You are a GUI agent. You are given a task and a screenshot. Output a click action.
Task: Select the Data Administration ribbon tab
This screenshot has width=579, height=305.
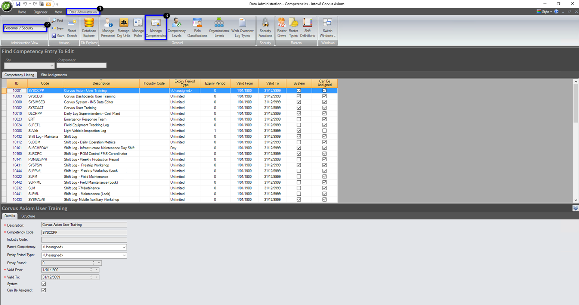pyautogui.click(x=83, y=12)
